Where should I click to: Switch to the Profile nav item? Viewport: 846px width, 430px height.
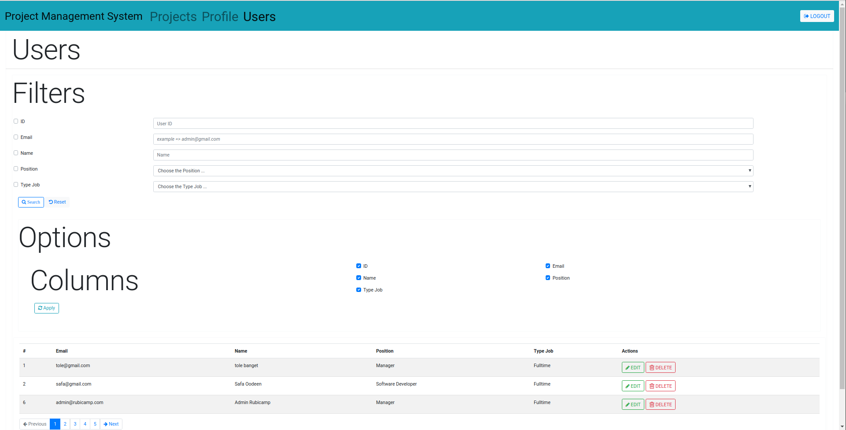[x=220, y=17]
